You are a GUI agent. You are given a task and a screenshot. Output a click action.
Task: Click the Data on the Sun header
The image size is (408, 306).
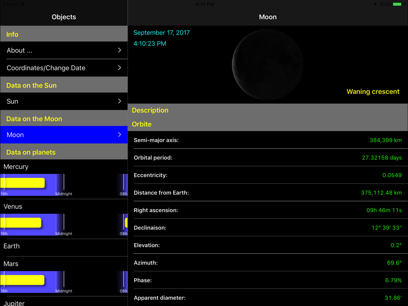pyautogui.click(x=64, y=85)
